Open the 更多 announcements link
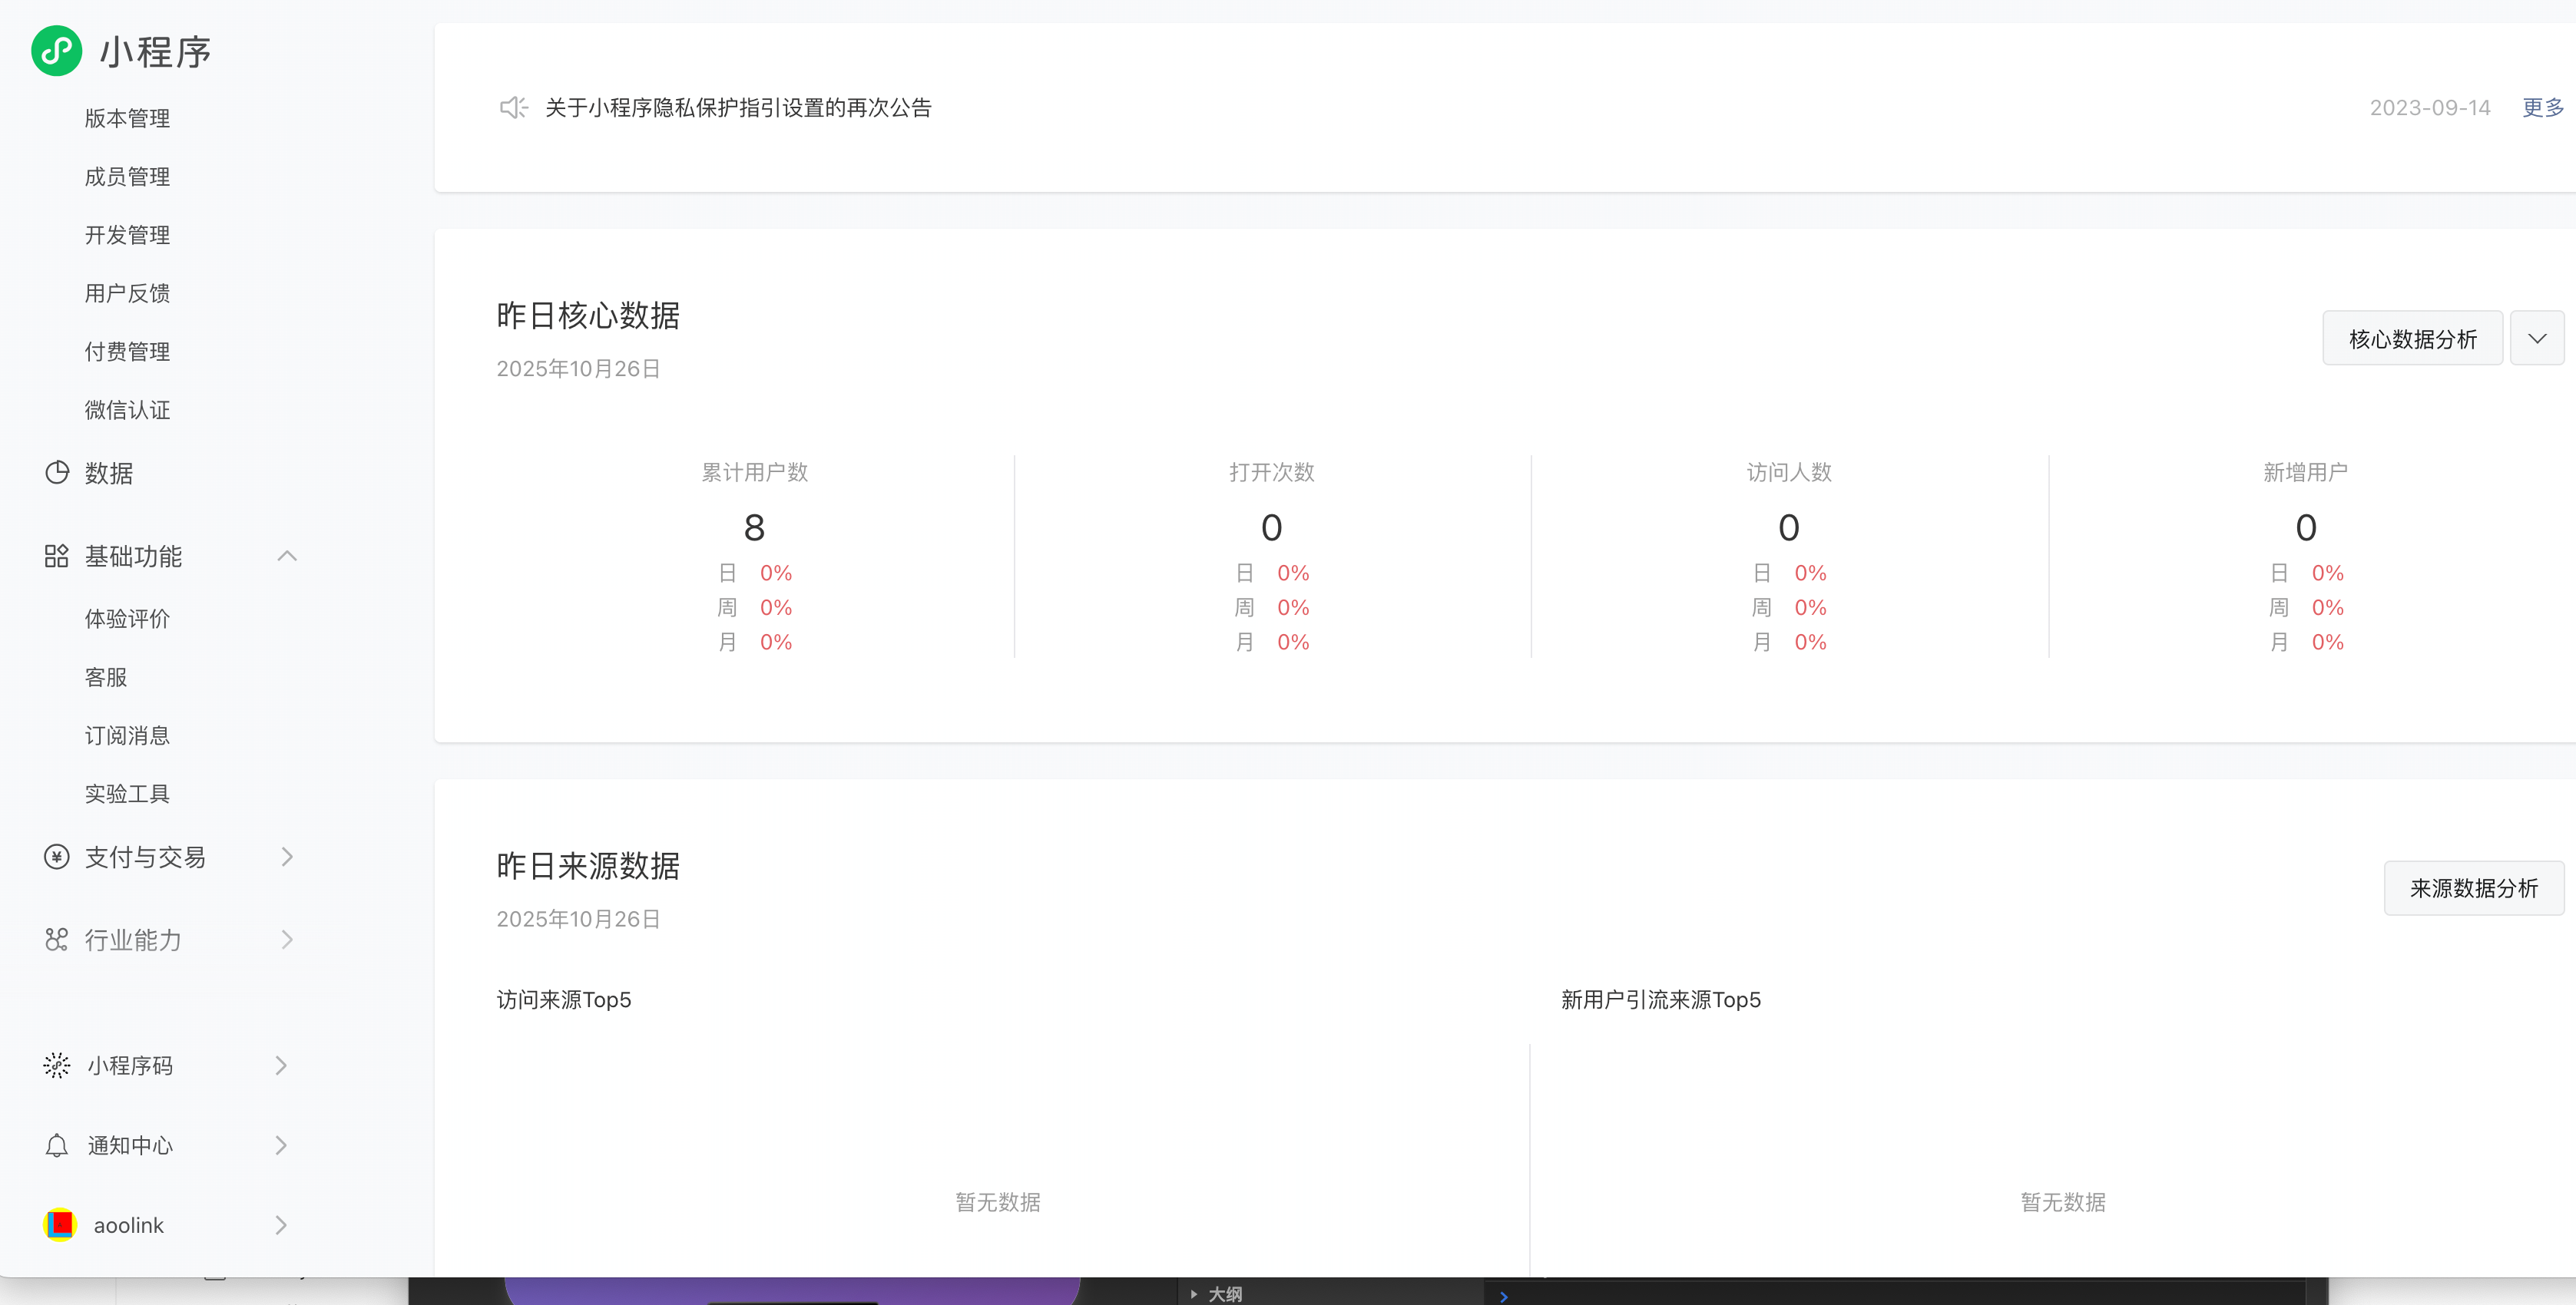 pyautogui.click(x=2542, y=108)
